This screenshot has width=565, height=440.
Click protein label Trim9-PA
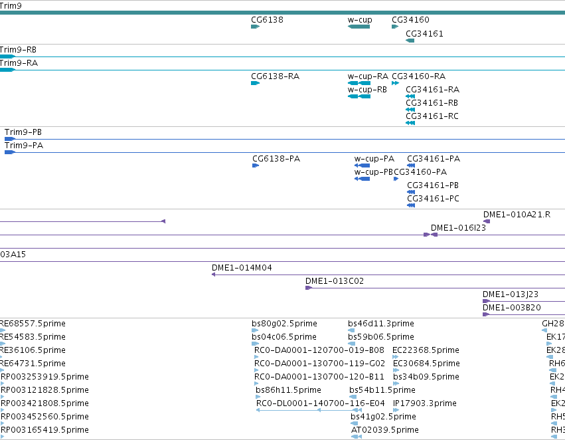click(x=24, y=146)
